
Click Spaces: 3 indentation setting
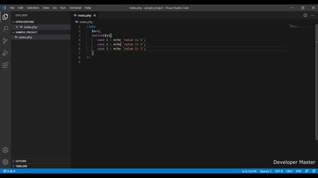[x=266, y=171]
